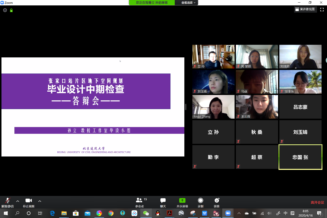Click the green encryption lock icon
The height and width of the screenshot is (218, 327).
11,10
